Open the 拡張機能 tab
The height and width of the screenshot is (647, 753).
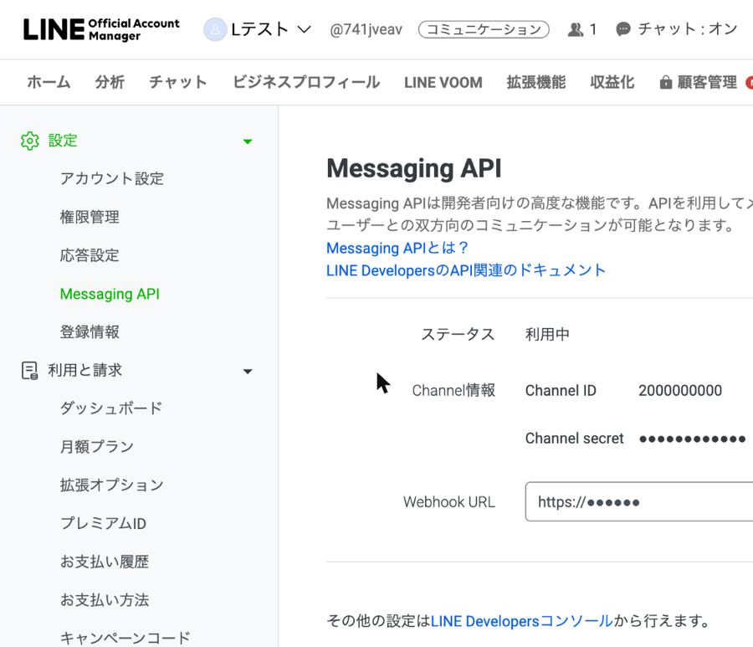[x=536, y=82]
